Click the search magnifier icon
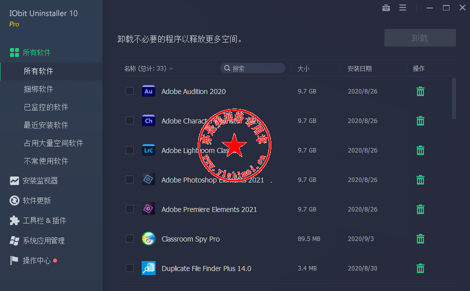The image size is (470, 291). [x=227, y=68]
